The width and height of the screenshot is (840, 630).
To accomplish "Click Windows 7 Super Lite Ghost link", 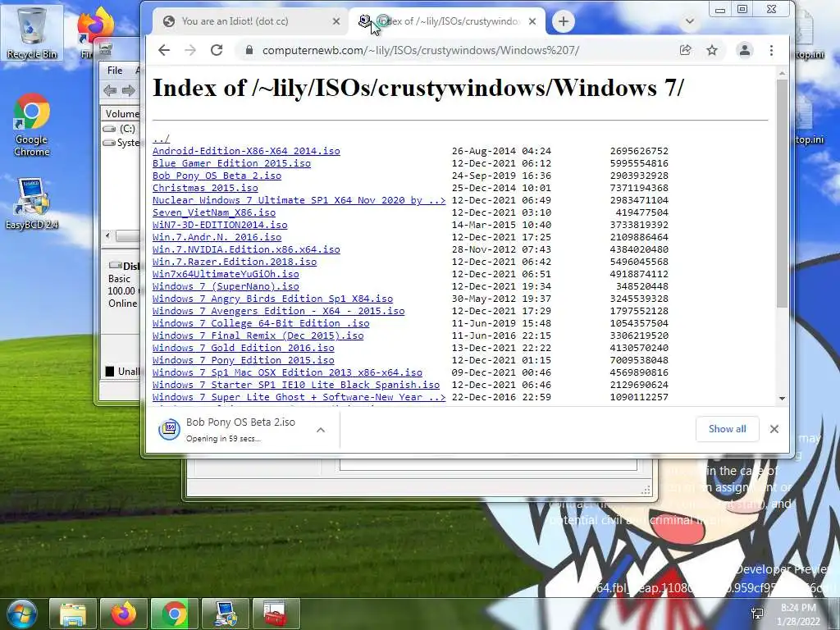I will pyautogui.click(x=299, y=398).
